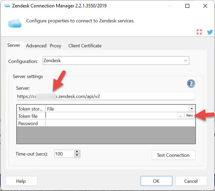
Task: Click the Server URL field
Action: [106, 96]
